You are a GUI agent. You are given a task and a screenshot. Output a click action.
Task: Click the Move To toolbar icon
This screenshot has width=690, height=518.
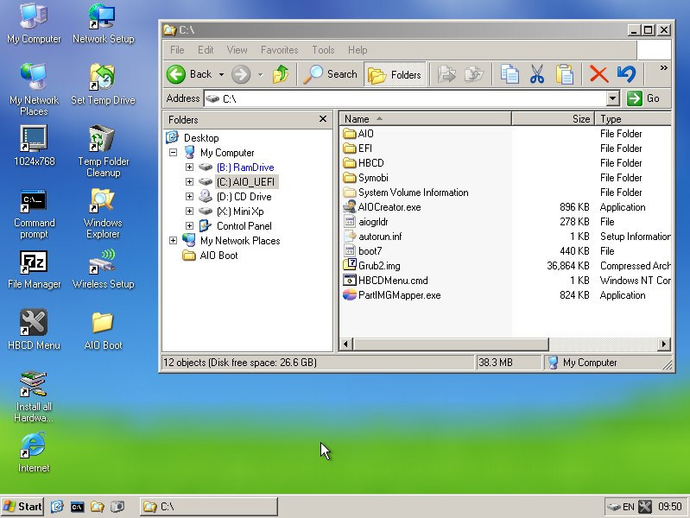click(446, 74)
